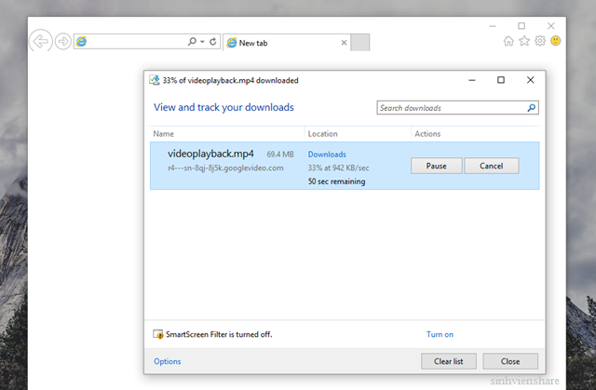
Task: Open the Tools gear icon
Action: tap(540, 41)
